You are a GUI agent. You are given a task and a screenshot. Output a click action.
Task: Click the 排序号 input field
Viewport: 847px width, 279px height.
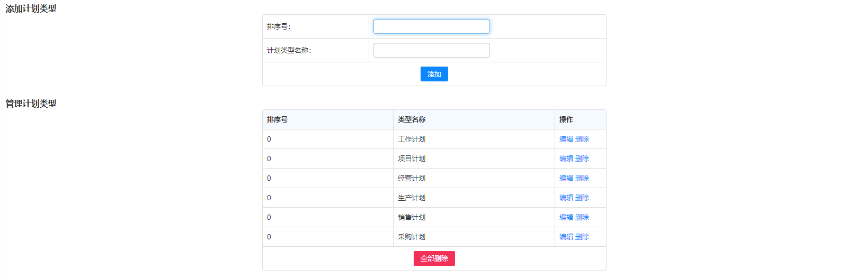(431, 26)
